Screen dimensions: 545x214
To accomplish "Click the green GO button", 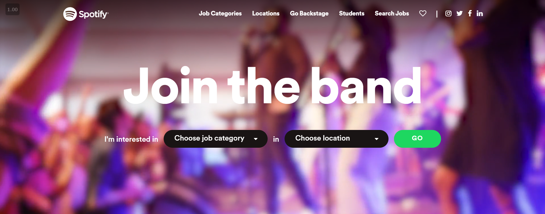I will pyautogui.click(x=418, y=139).
